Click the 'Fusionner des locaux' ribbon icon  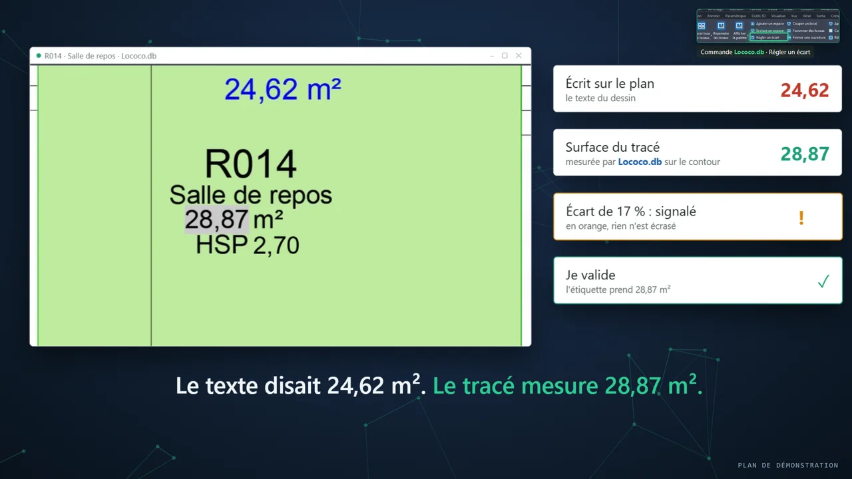coord(789,31)
